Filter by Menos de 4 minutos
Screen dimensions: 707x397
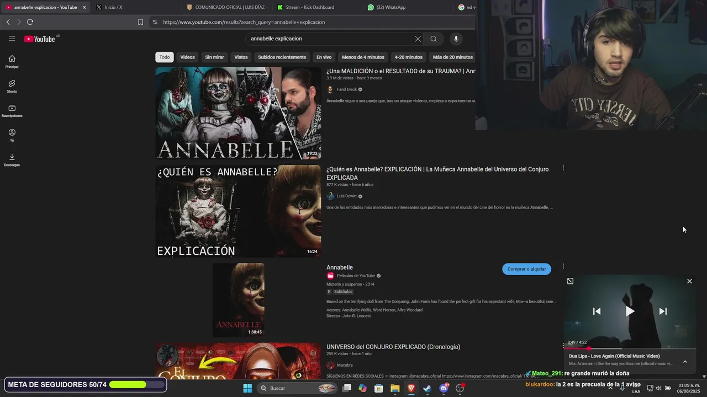[363, 57]
